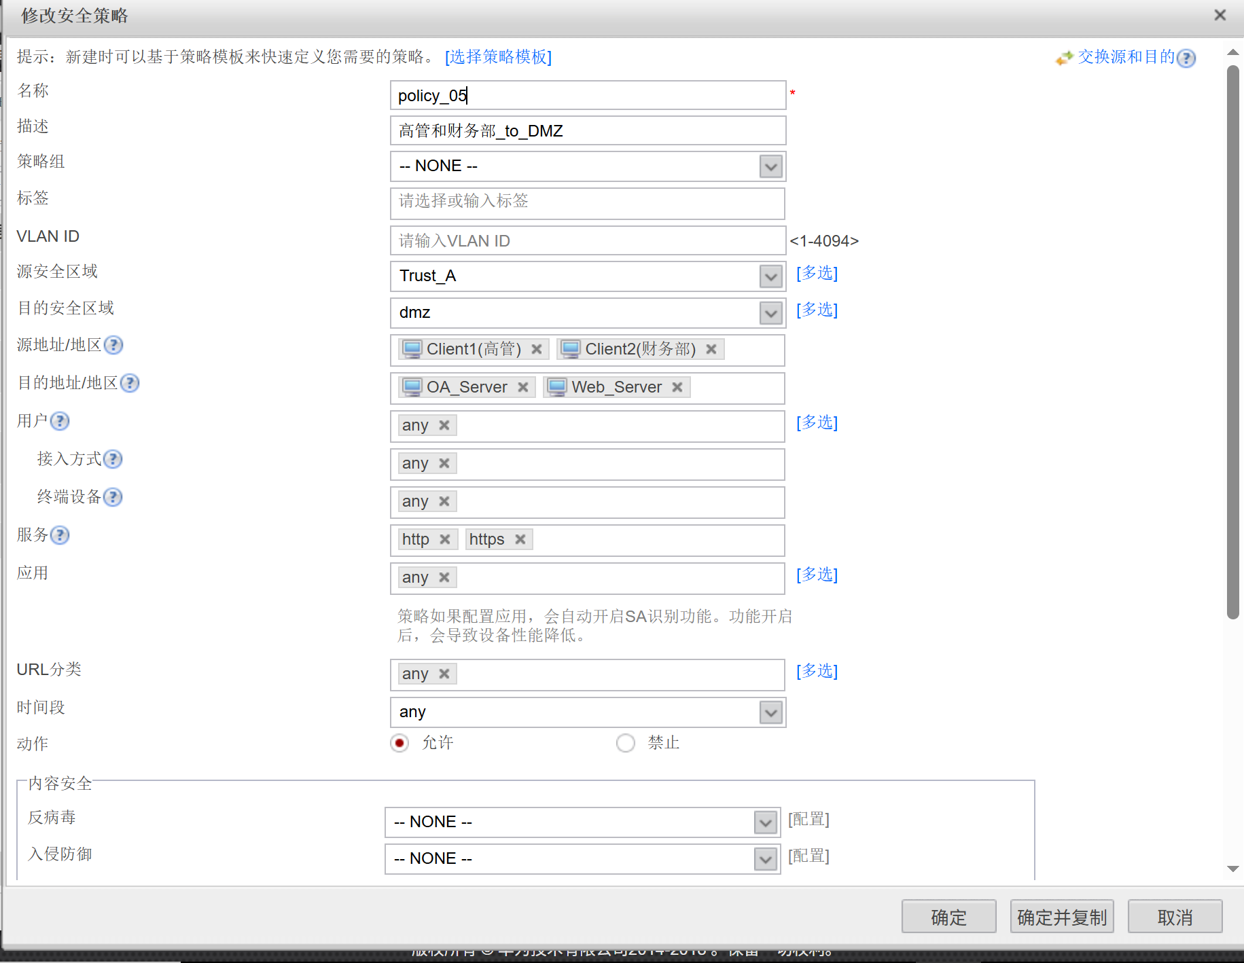Image resolution: width=1244 pixels, height=963 pixels.
Task: Close the 修改安全策略 dialog
Action: tap(1220, 15)
